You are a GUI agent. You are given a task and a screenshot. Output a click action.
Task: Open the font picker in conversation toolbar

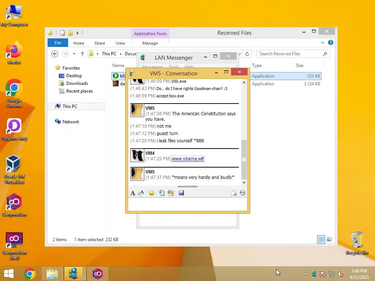click(133, 193)
